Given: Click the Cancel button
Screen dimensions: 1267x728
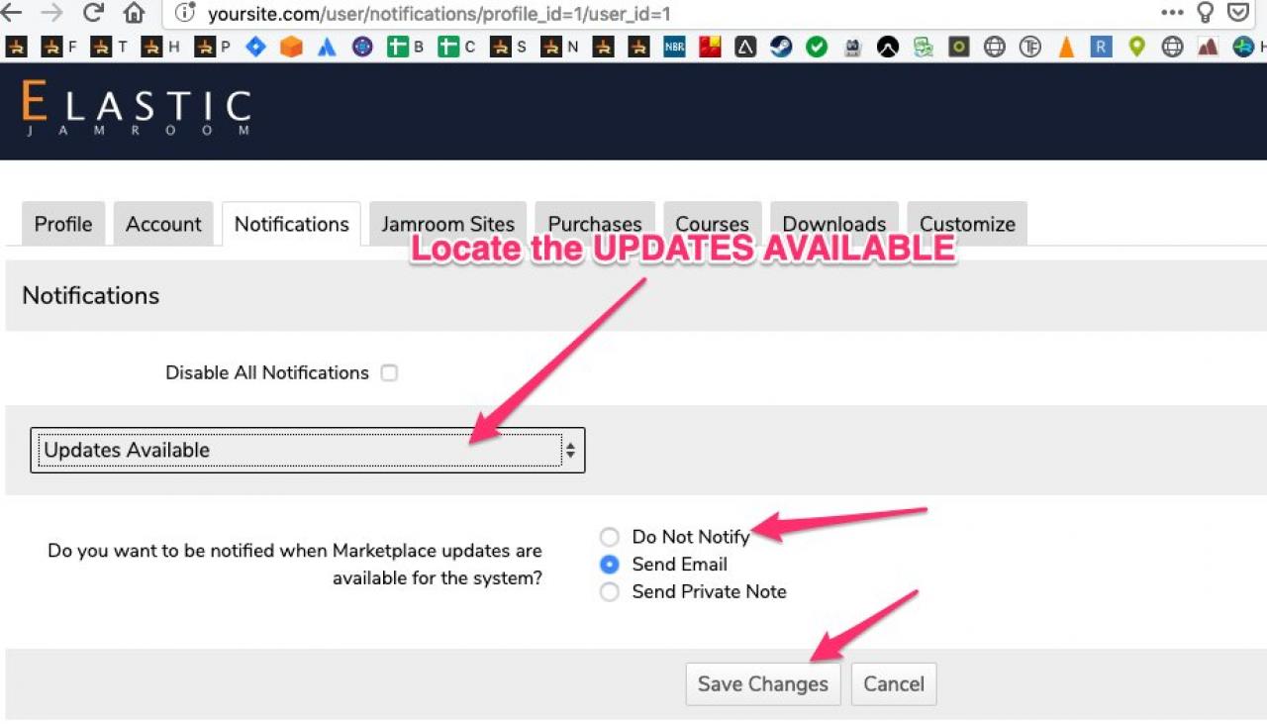Looking at the screenshot, I should pyautogui.click(x=894, y=684).
